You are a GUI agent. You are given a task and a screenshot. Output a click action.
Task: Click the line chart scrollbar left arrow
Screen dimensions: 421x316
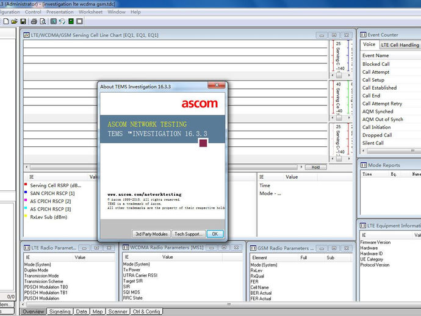(27, 167)
